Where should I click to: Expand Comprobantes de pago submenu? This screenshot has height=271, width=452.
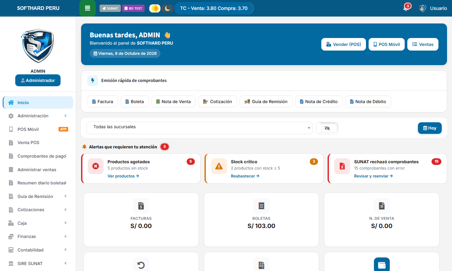(x=38, y=156)
